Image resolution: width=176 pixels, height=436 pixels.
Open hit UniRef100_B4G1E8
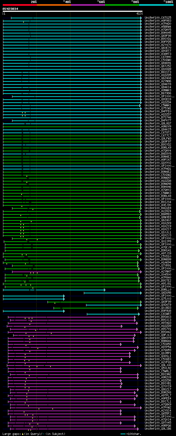[158, 208]
